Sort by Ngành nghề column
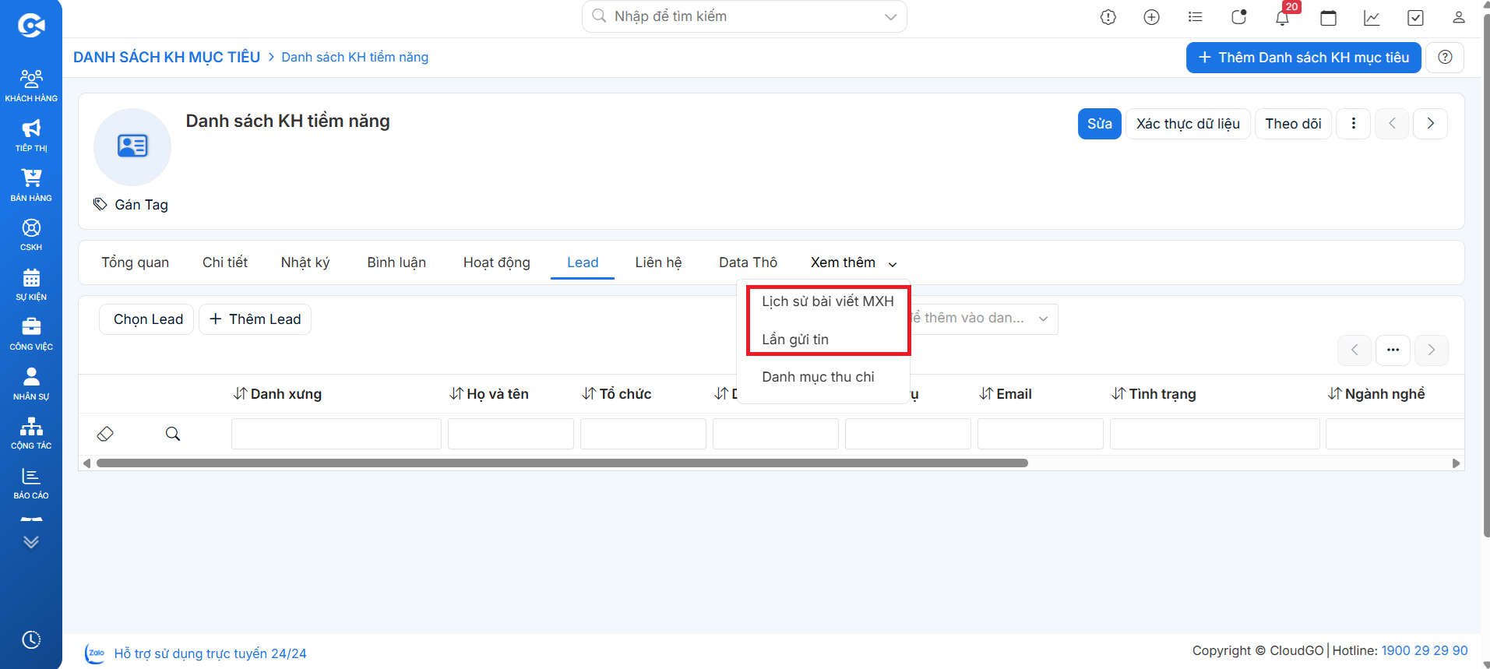Screen dimensions: 1490x669 tap(1376, 394)
